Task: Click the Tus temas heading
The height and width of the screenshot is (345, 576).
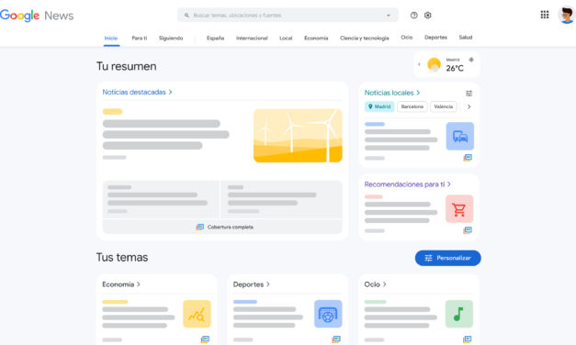Action: click(x=122, y=257)
